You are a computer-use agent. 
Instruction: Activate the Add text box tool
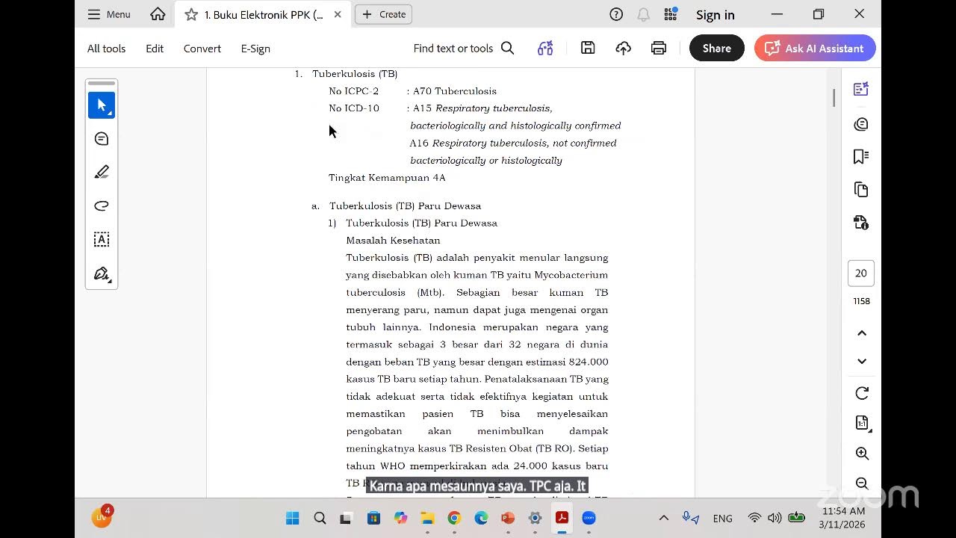click(x=102, y=240)
